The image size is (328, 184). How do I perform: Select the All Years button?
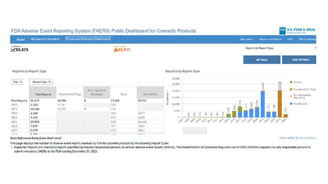click(x=262, y=60)
